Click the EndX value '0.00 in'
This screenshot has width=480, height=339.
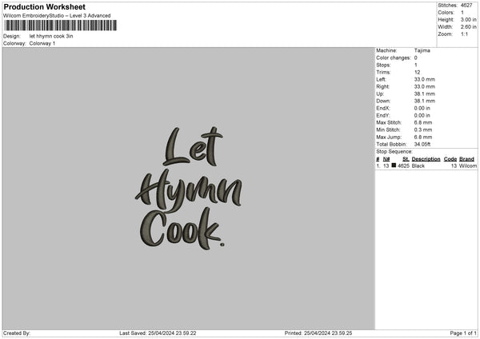click(422, 108)
